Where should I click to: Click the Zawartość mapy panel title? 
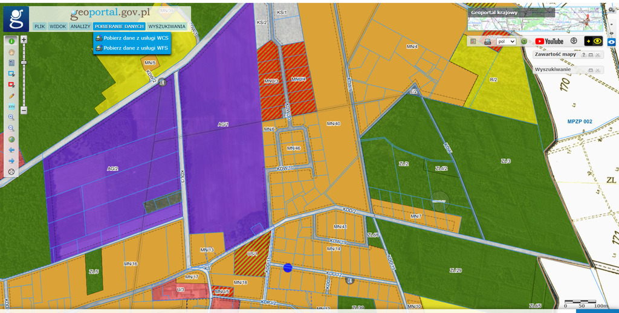555,54
